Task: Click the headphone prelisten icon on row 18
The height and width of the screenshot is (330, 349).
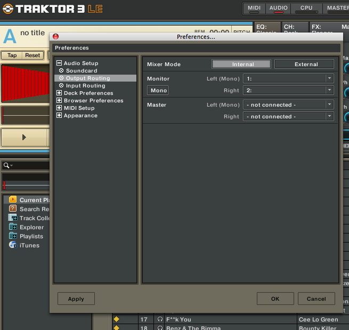Action: (160, 328)
